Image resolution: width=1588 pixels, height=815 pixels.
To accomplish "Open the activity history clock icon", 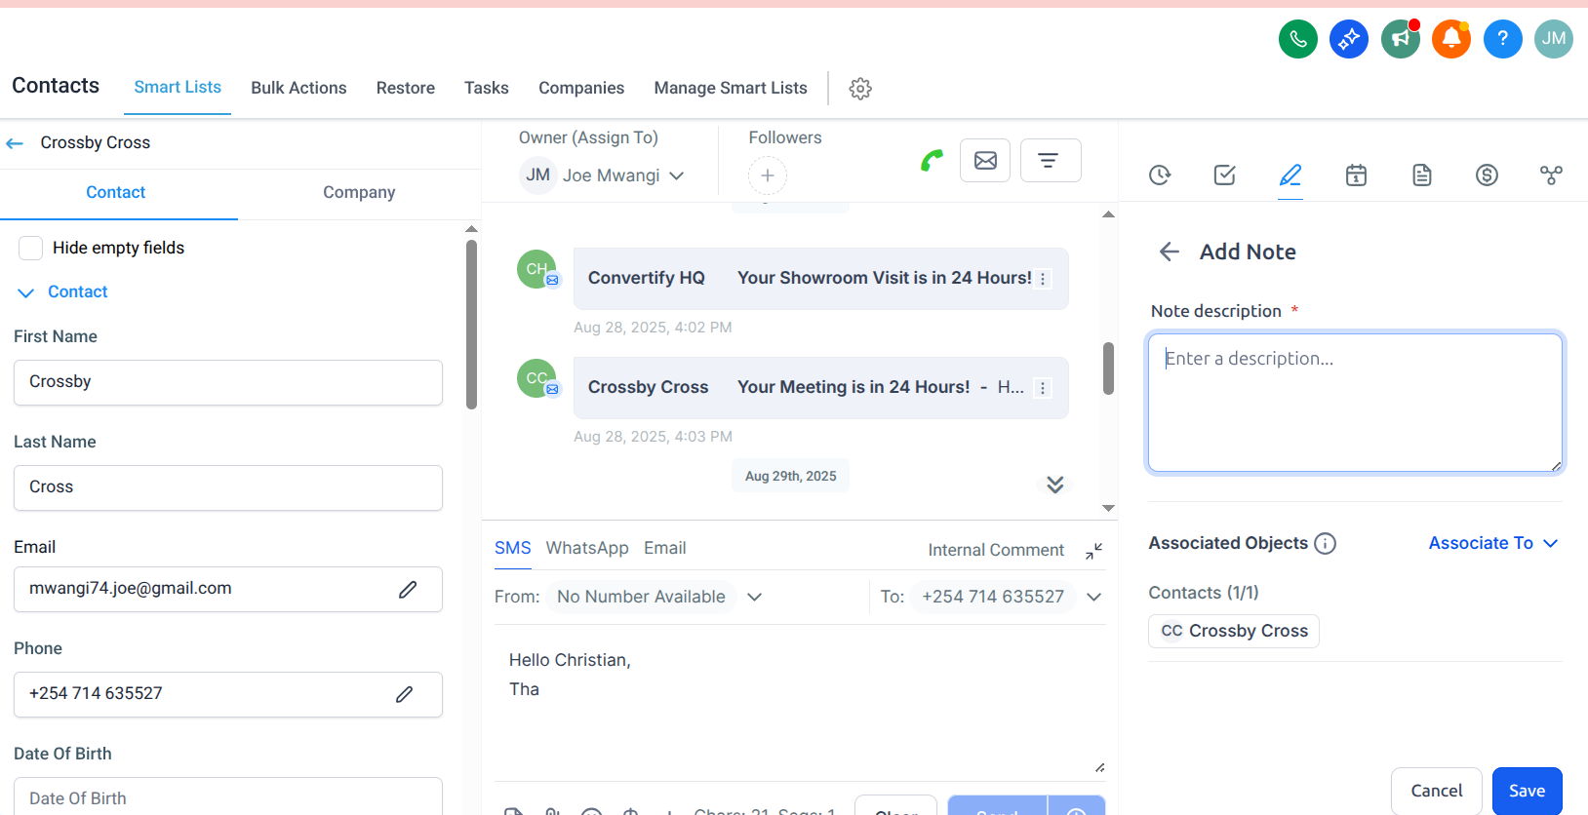I will pyautogui.click(x=1160, y=175).
